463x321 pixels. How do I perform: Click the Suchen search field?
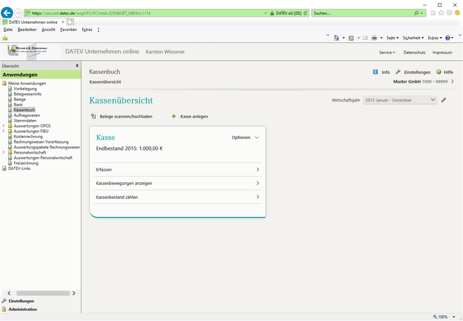tap(363, 13)
